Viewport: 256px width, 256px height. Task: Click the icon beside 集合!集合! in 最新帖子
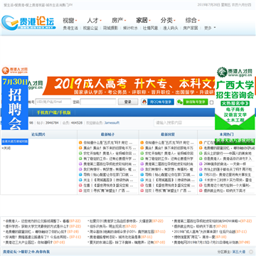[80, 148]
